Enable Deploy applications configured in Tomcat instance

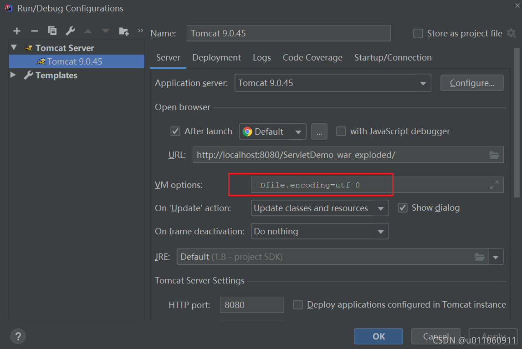point(297,305)
